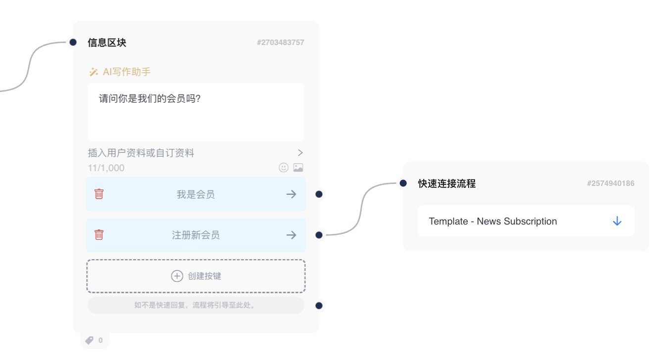Click the insert image icon

point(298,168)
